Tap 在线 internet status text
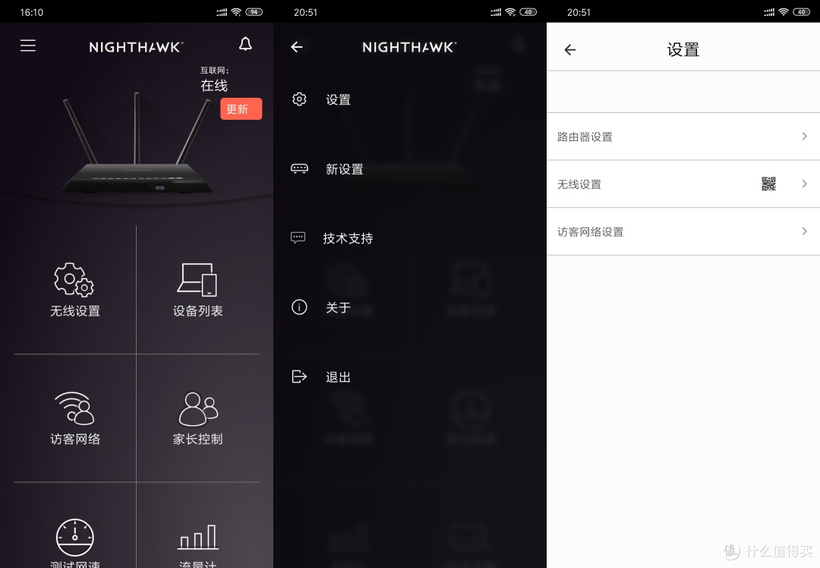Viewport: 820px width, 568px height. coord(214,85)
